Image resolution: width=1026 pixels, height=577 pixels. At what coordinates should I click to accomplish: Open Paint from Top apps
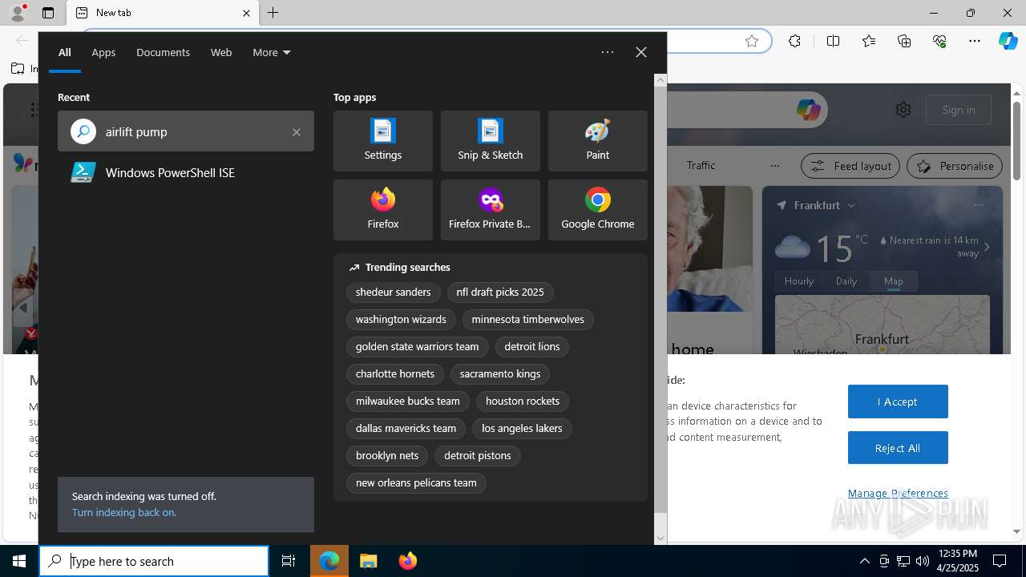[x=598, y=141]
